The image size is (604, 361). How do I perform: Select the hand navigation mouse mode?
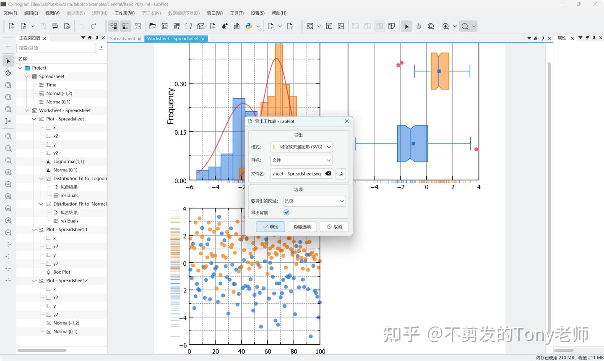click(418, 26)
